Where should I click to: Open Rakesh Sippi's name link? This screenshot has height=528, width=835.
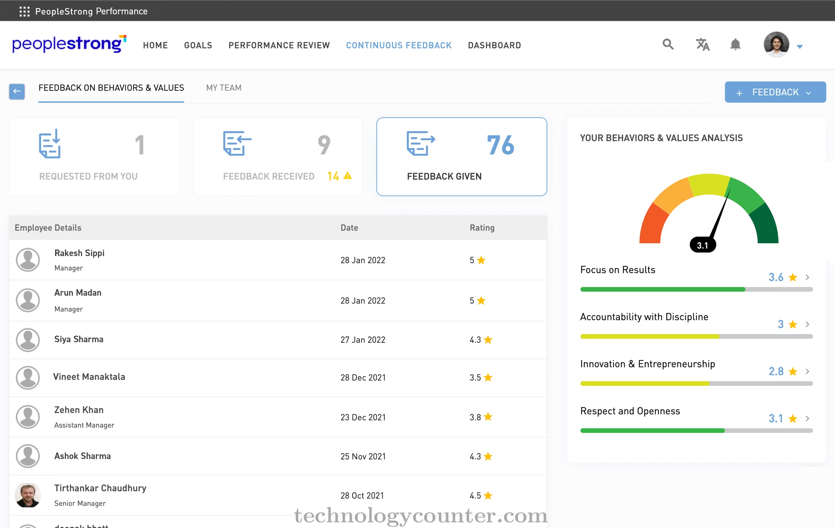coord(79,253)
